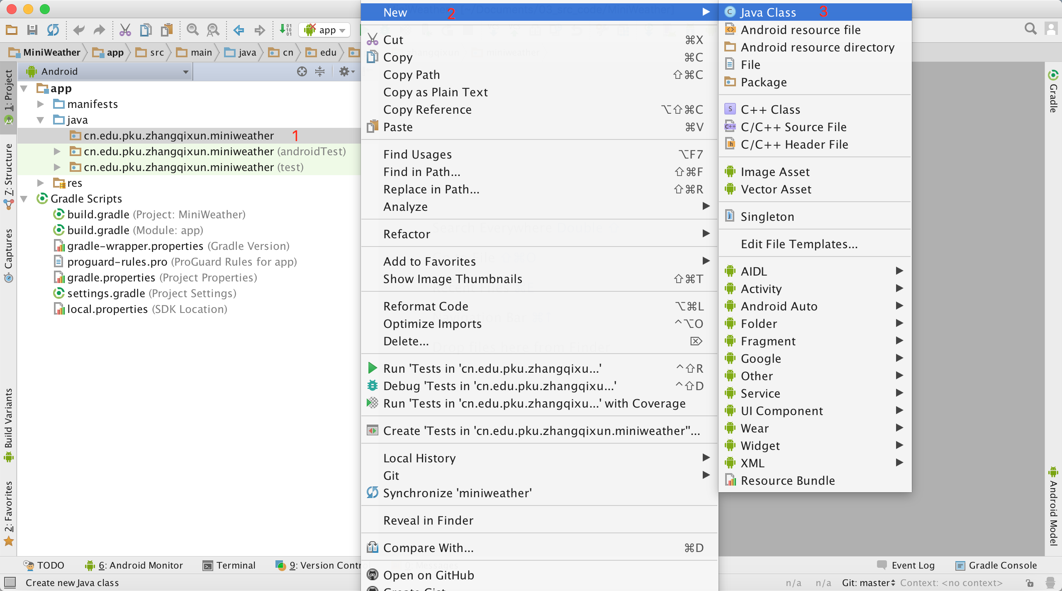
Task: Click the Undo arrow icon
Action: pos(78,30)
